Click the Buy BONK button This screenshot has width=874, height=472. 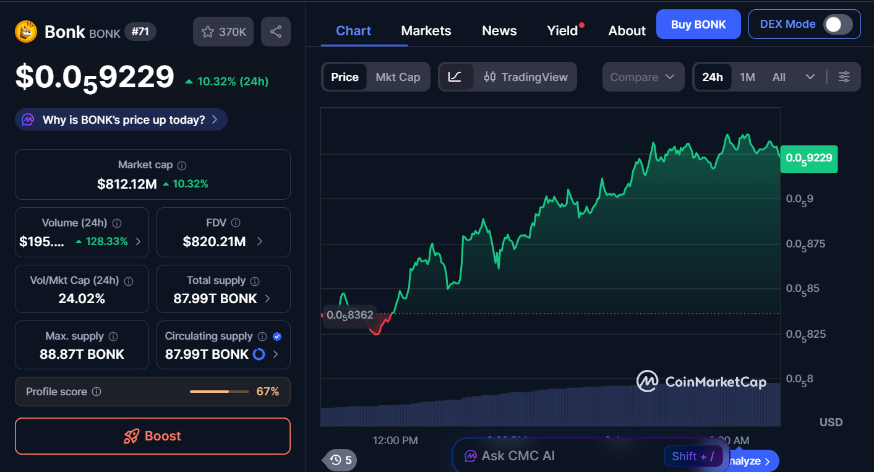698,24
